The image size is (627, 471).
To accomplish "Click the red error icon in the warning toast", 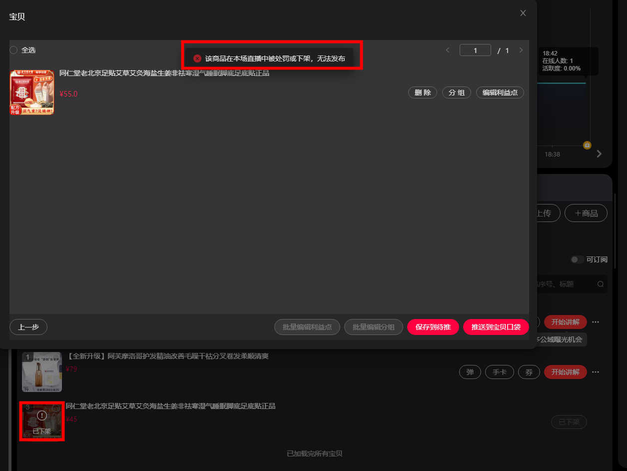I will (x=197, y=58).
